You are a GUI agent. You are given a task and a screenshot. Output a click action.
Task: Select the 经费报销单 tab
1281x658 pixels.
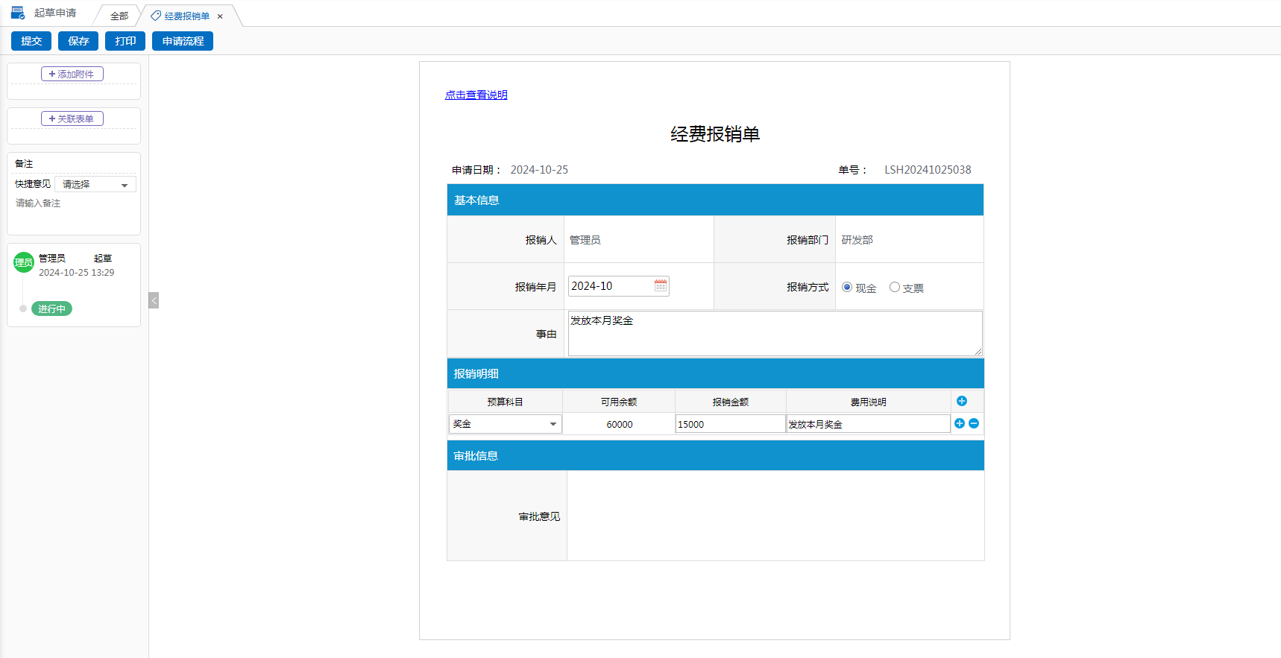(186, 16)
